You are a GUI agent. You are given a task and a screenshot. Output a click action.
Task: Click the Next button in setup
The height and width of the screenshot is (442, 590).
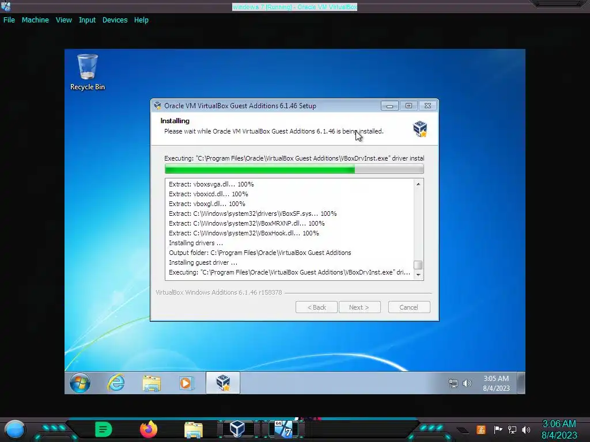click(x=360, y=307)
